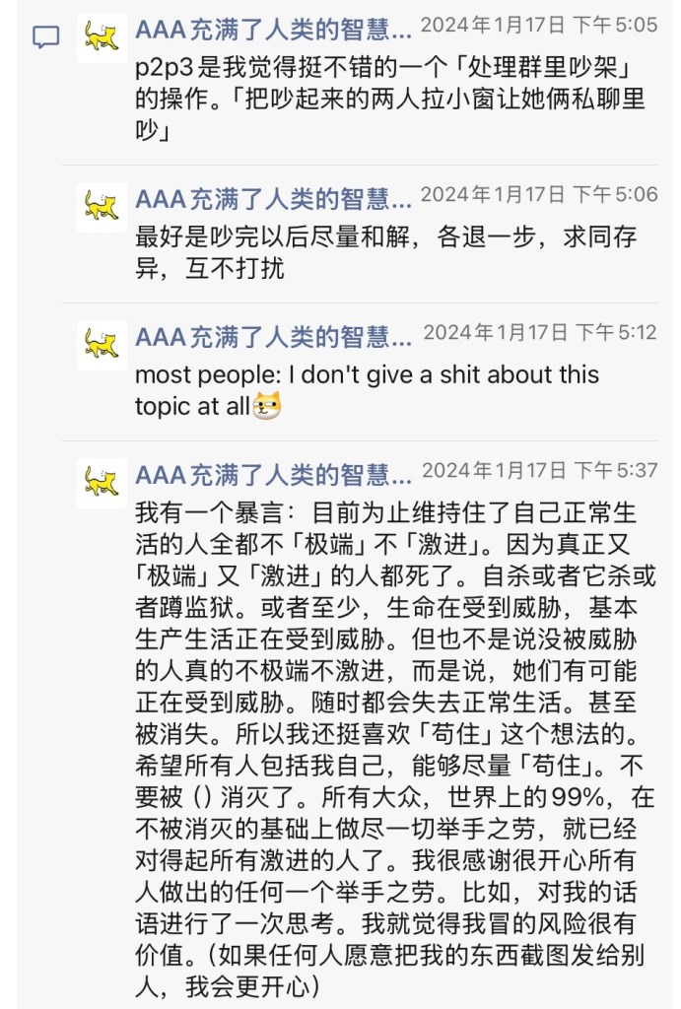The image size is (681, 1009).
Task: Open the username above the 'most people' message
Action: tap(273, 338)
